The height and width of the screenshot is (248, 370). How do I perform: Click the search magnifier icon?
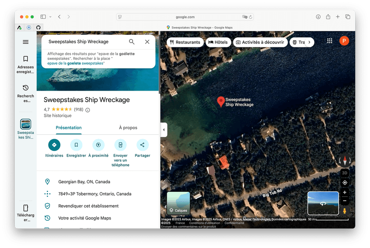pos(132,42)
